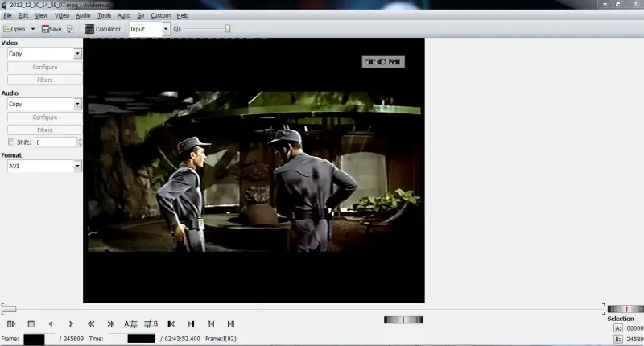Click the Open video toolbar button
The image size is (644, 346).
coord(14,29)
